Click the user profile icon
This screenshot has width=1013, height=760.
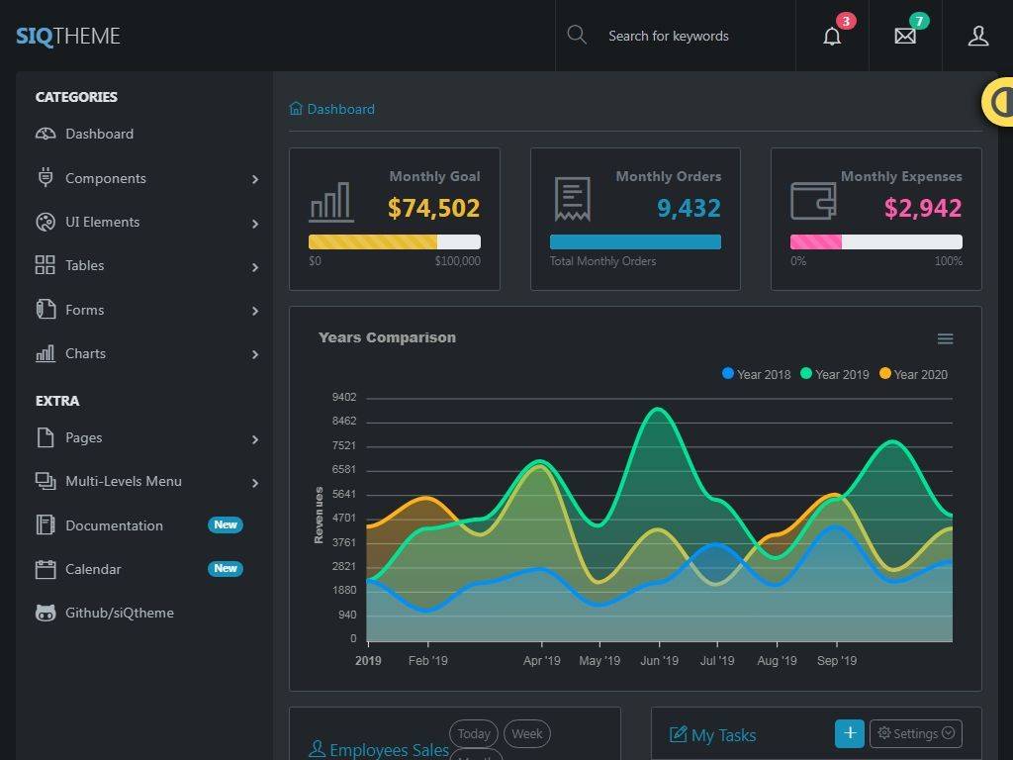(x=977, y=37)
